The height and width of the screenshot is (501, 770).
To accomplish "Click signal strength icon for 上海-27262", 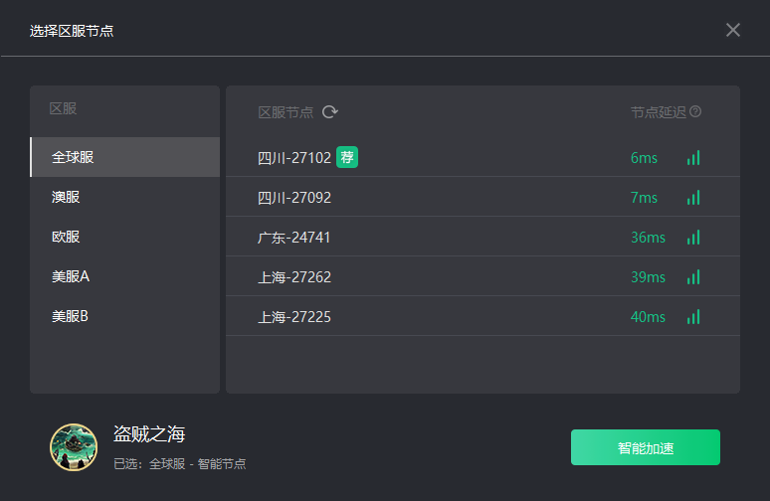I will [x=693, y=277].
